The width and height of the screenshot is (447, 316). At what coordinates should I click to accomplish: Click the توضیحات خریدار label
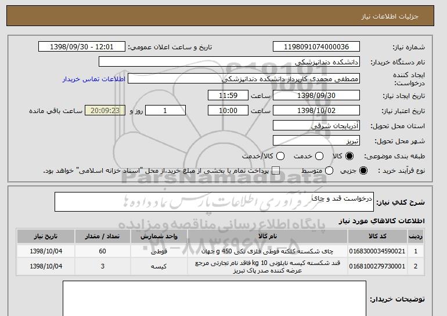(398, 299)
